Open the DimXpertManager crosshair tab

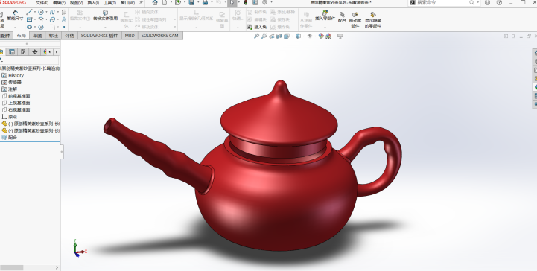point(34,51)
